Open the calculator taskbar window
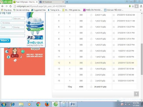This screenshot has height=107, width=143. click(64, 104)
